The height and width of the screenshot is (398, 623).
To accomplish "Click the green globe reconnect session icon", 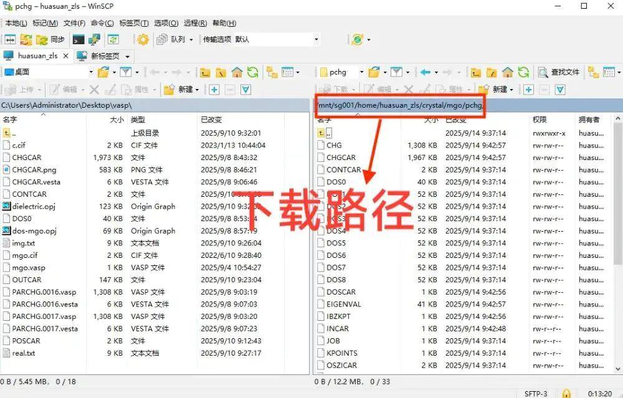I will 357,39.
